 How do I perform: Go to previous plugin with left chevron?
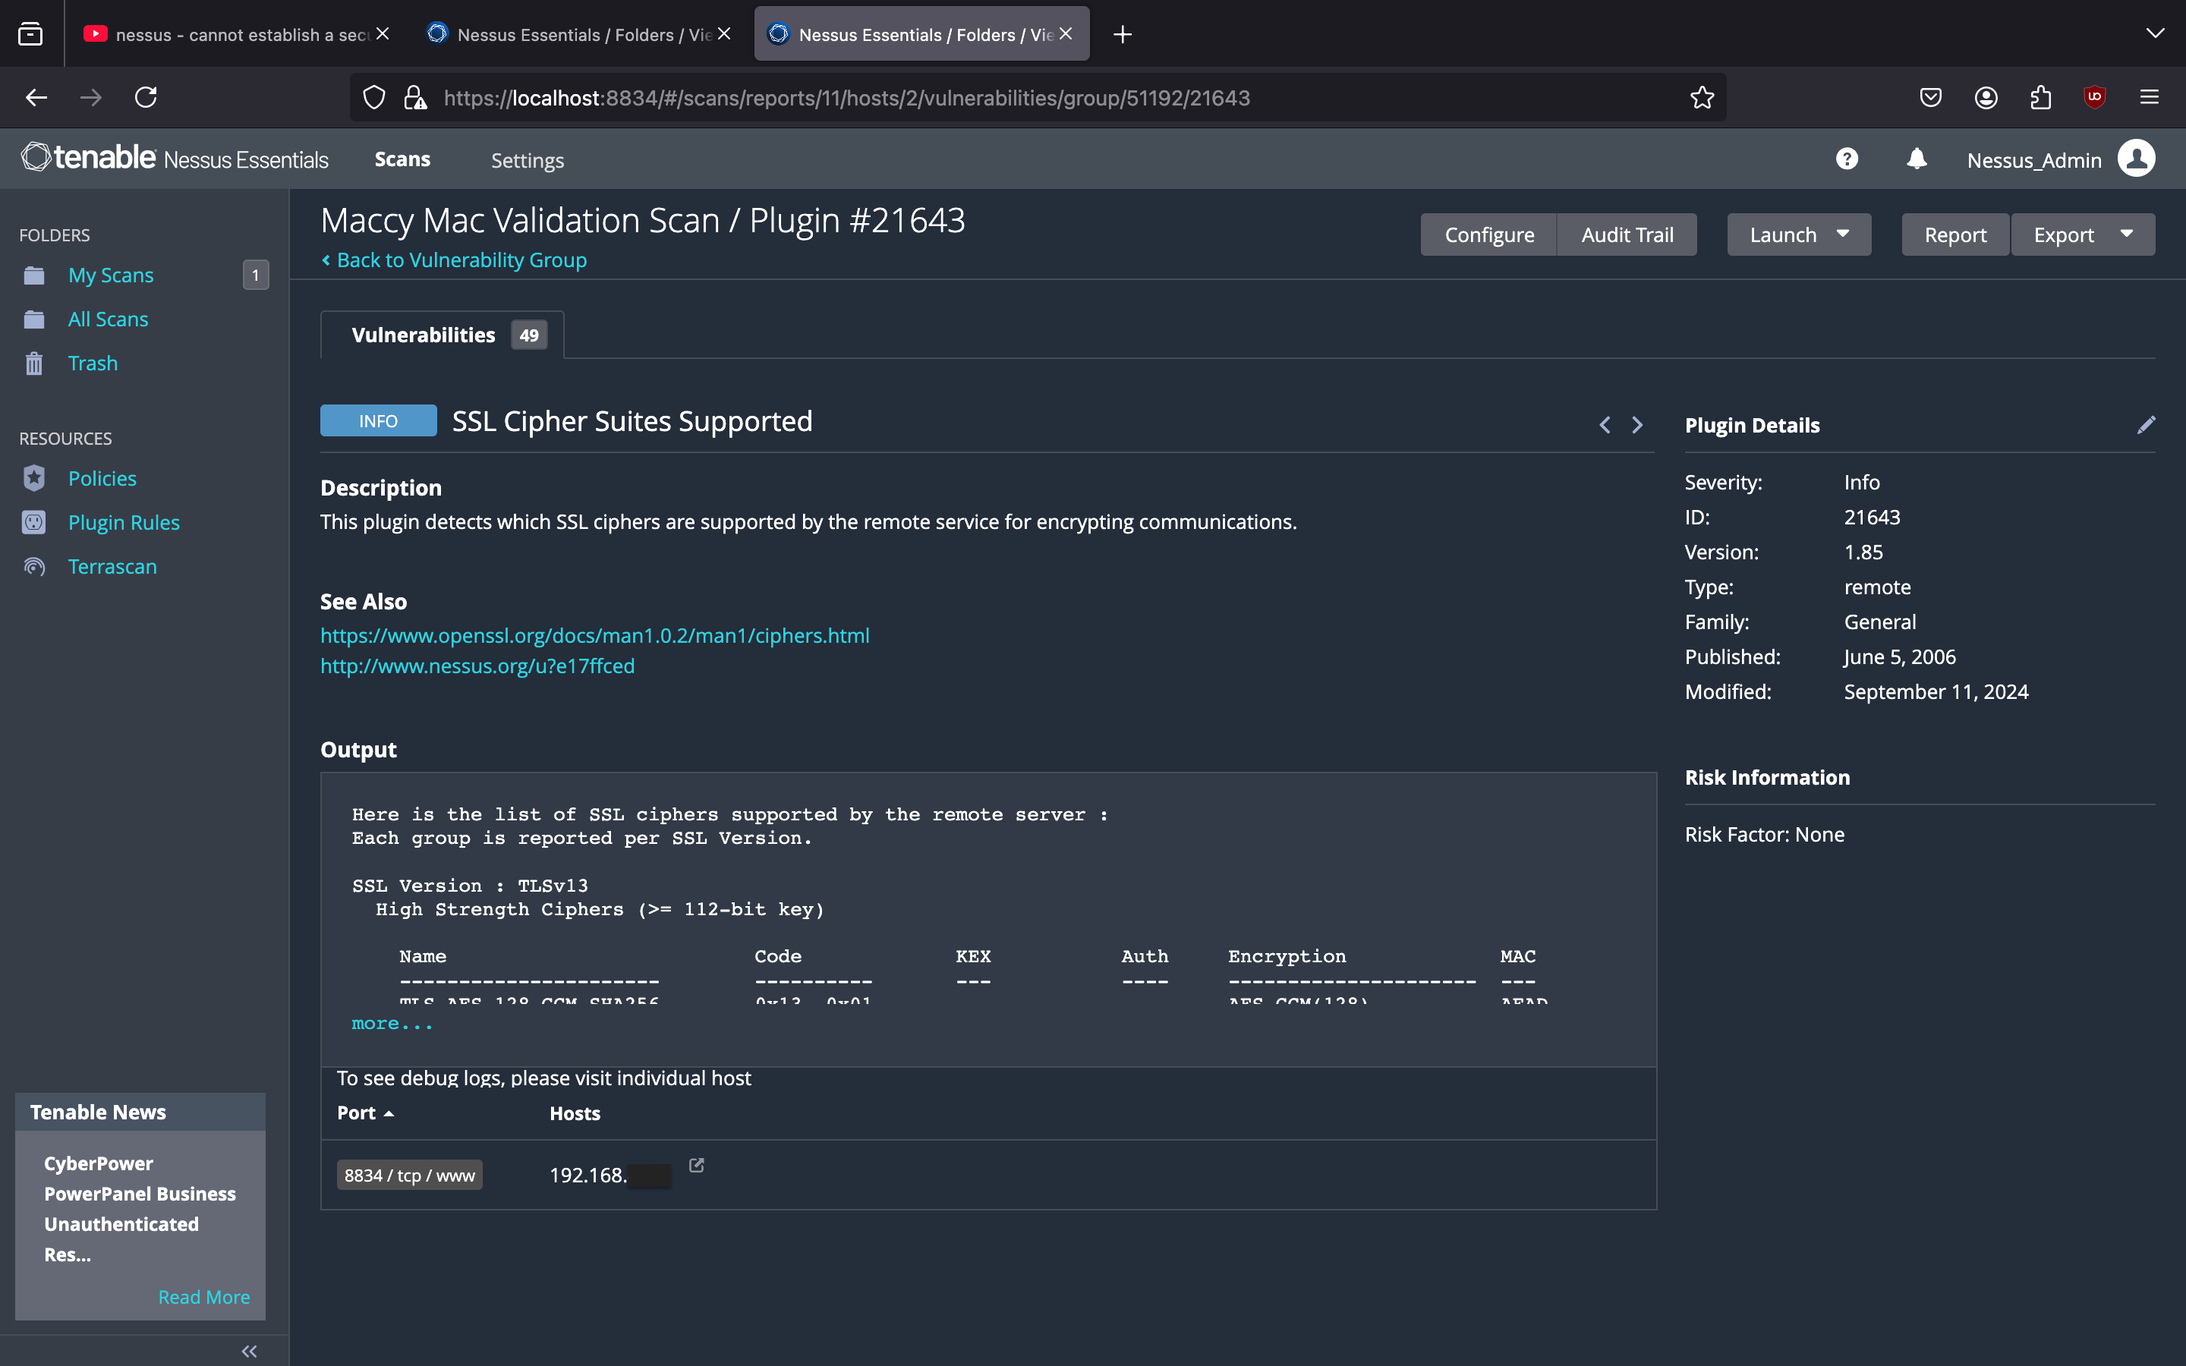coord(1605,425)
